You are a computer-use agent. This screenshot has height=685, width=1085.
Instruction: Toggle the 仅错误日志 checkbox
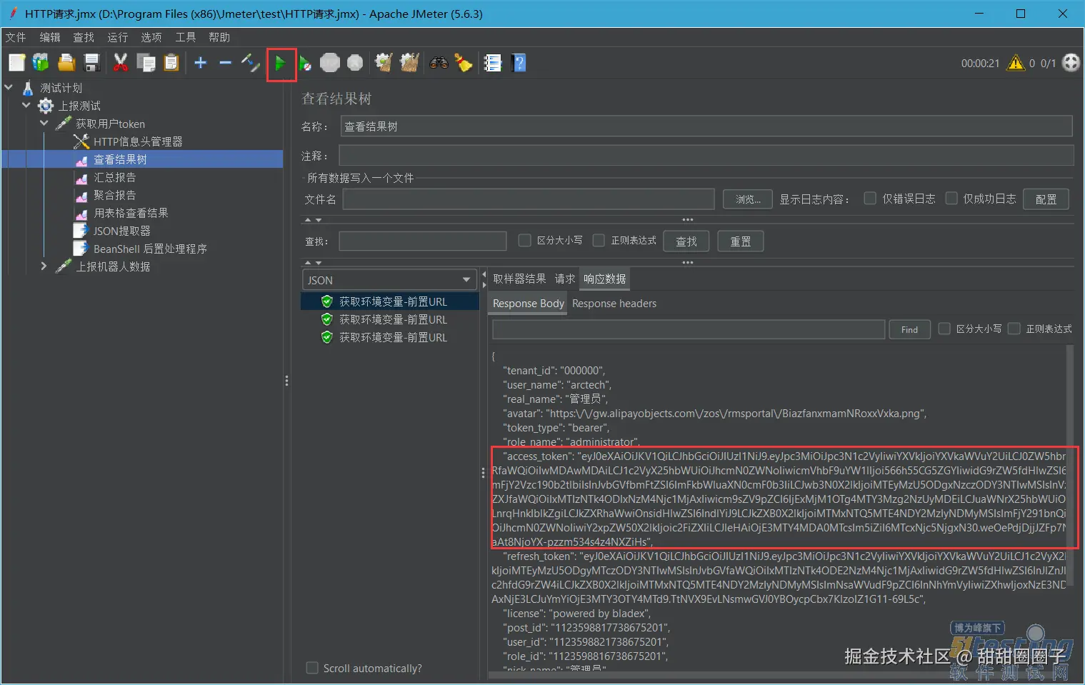click(870, 198)
